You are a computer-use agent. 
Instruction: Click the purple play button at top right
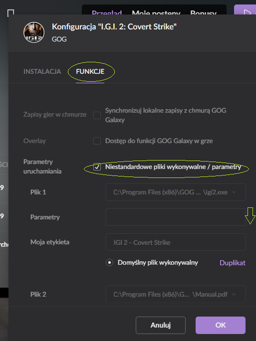click(245, 10)
